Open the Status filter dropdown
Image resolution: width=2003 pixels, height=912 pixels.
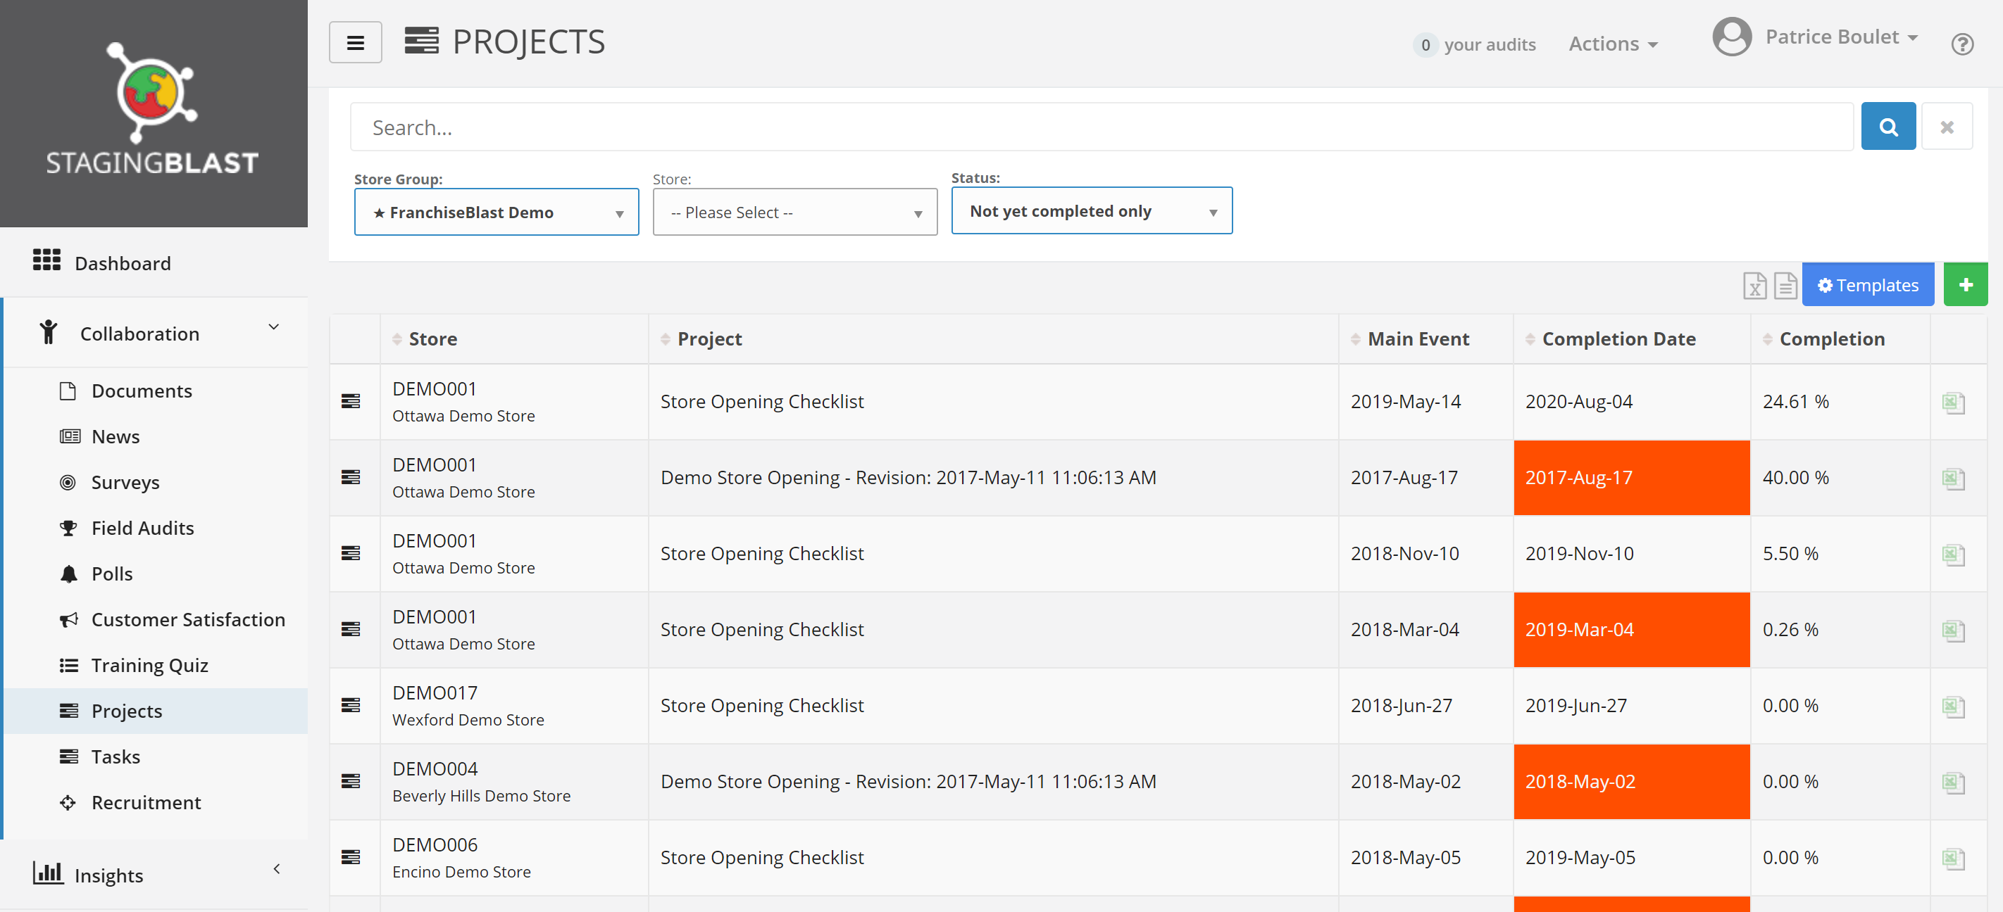(x=1091, y=211)
